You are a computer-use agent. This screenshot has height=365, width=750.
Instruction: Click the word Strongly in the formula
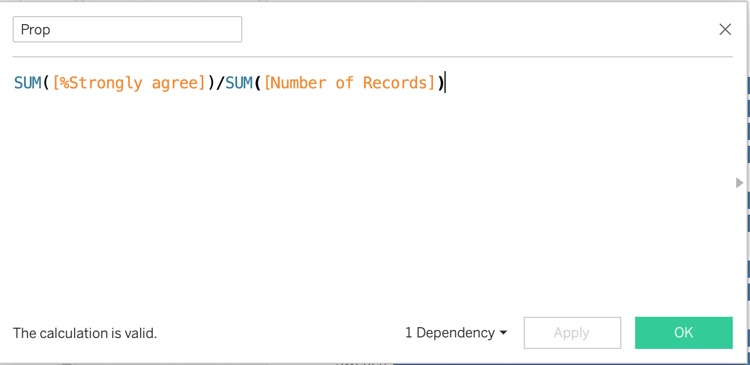point(105,83)
